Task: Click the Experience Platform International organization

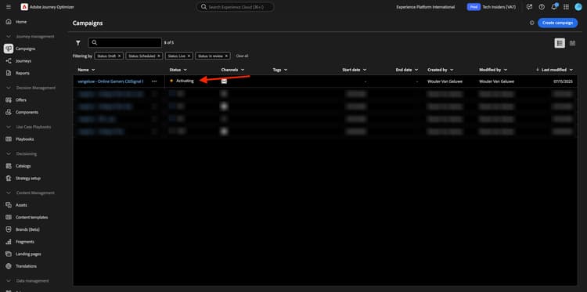Action: [x=426, y=7]
